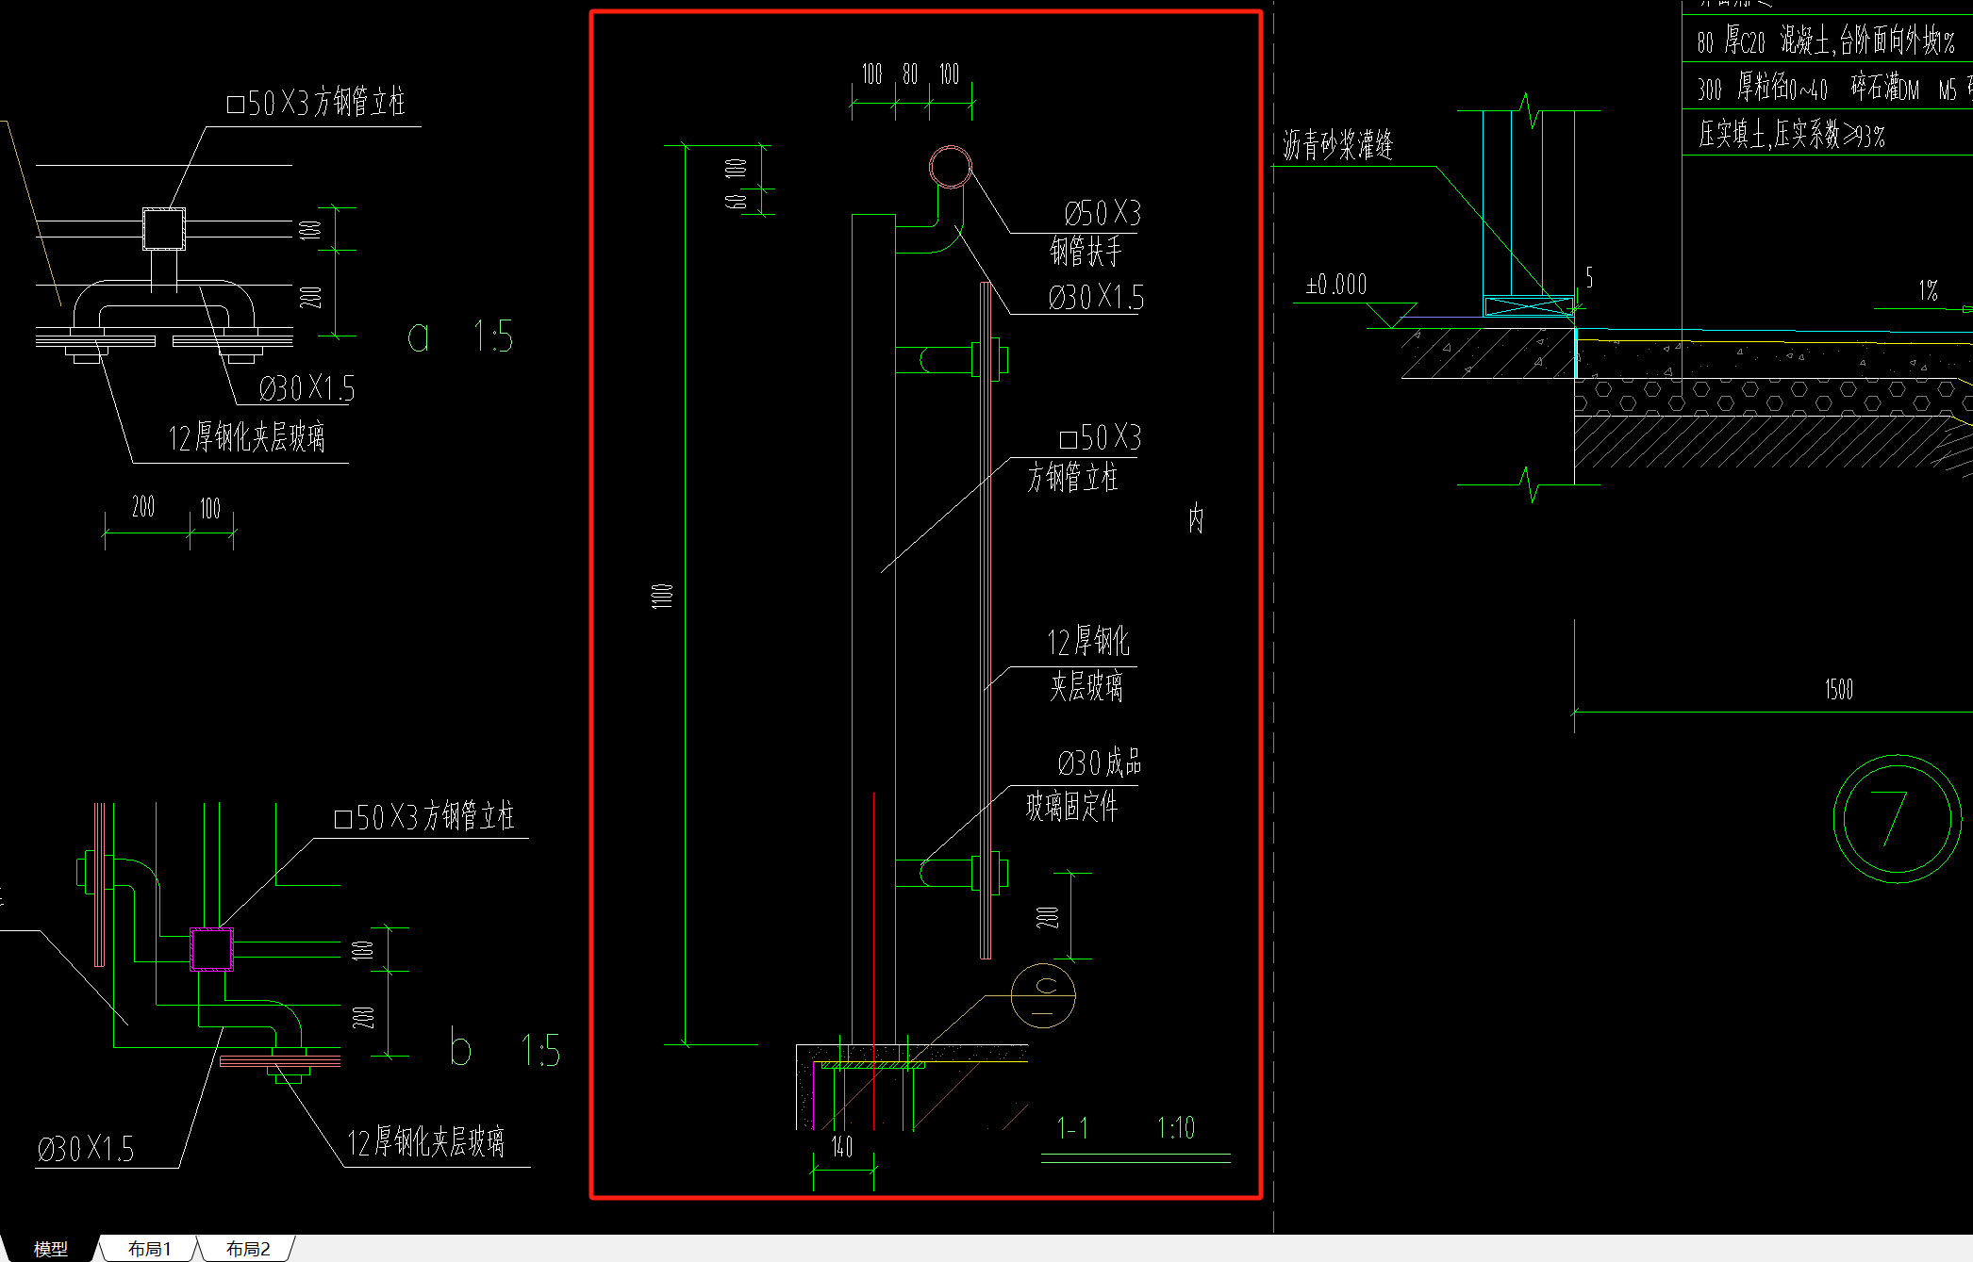Image resolution: width=1973 pixels, height=1262 pixels.
Task: Select the 夹层玻璃 text in section 1-1
Action: point(1086,687)
